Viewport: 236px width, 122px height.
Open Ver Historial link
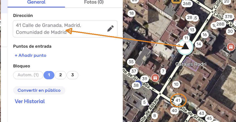coord(30,101)
